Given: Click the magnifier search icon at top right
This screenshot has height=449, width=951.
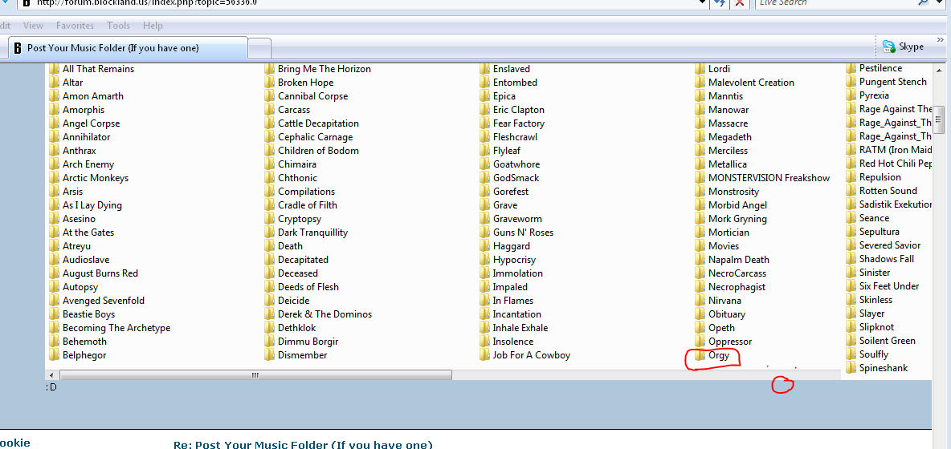Looking at the screenshot, I should (925, 2).
